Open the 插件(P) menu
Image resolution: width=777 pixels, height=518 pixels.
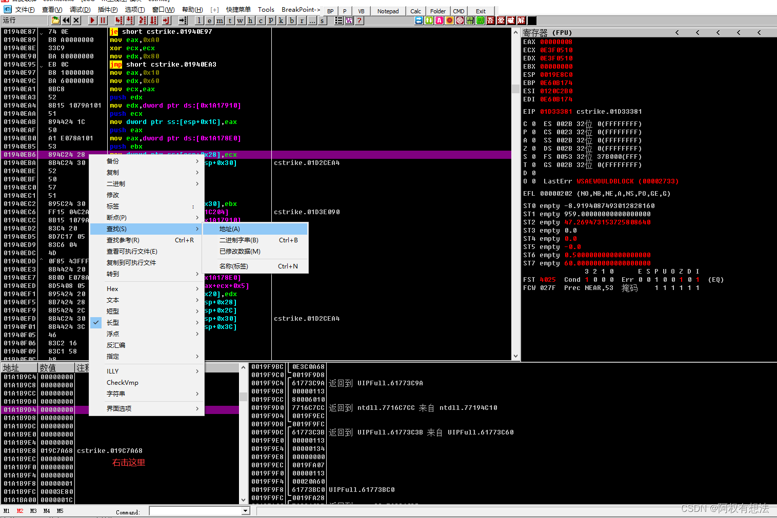(107, 10)
